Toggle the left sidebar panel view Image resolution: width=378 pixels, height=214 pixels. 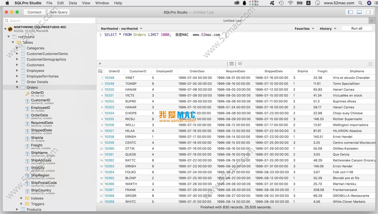click(x=350, y=12)
